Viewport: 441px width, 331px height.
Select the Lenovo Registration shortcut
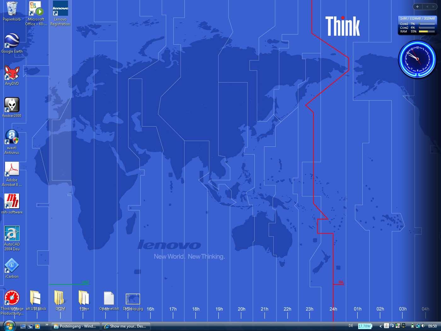tap(60, 9)
